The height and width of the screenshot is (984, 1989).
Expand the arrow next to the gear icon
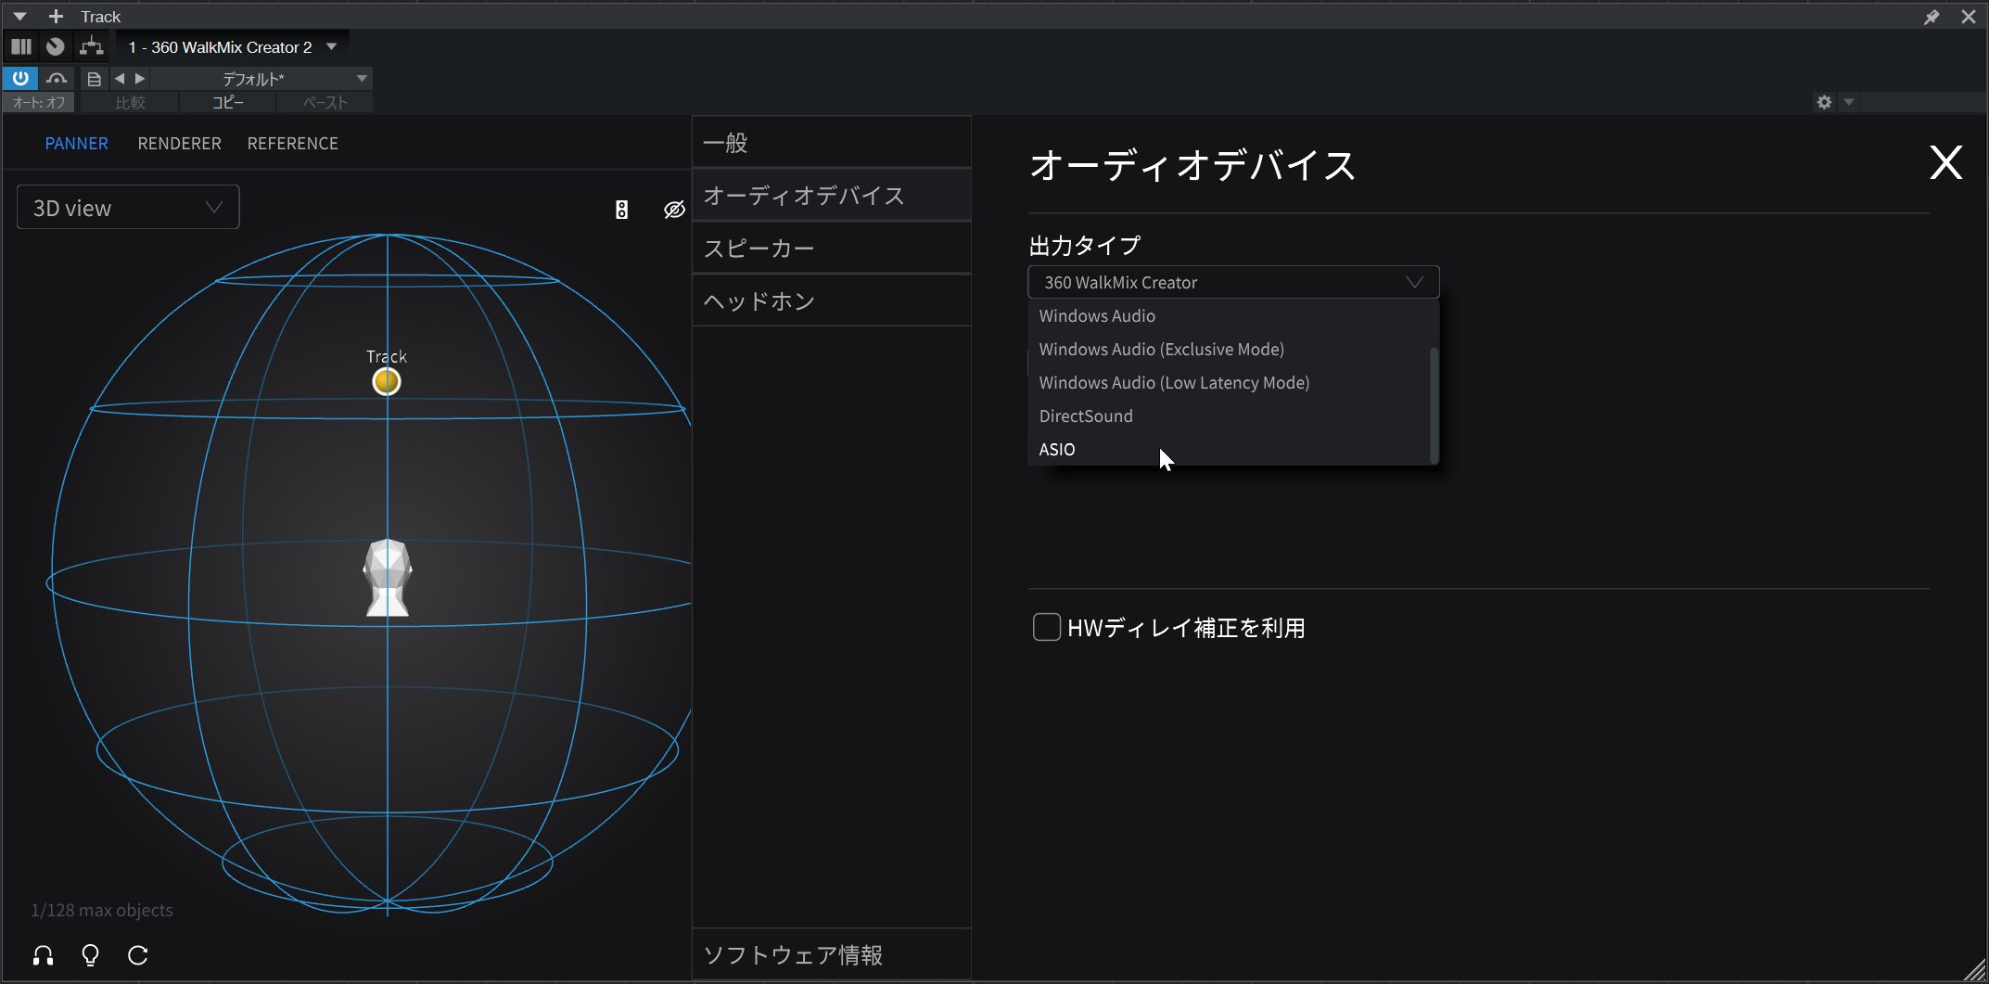(1849, 102)
